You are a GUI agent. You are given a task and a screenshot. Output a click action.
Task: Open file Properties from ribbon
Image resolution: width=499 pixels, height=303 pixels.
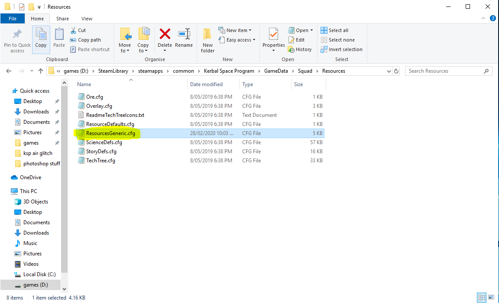[273, 40]
